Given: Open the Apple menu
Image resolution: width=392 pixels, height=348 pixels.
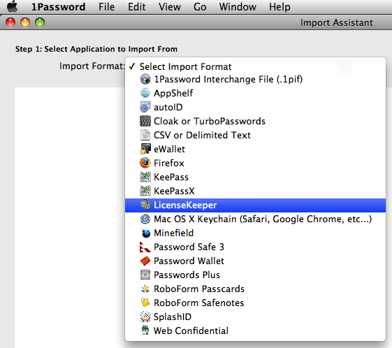Looking at the screenshot, I should click(x=12, y=6).
